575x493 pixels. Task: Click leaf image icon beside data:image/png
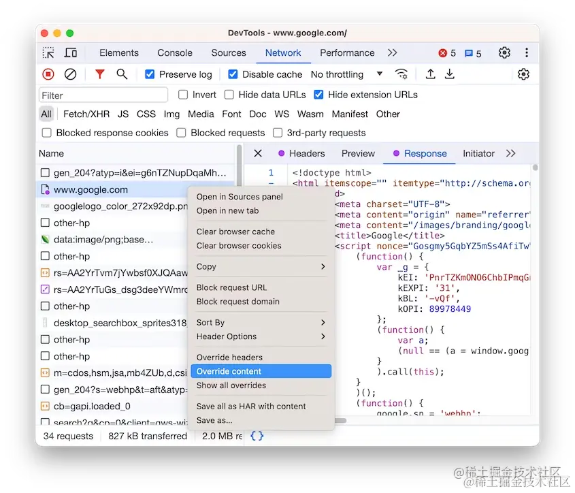45,239
